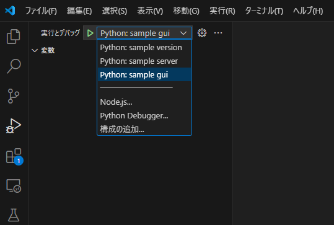Open the Testing flask icon
The image size is (334, 225).
point(14,214)
